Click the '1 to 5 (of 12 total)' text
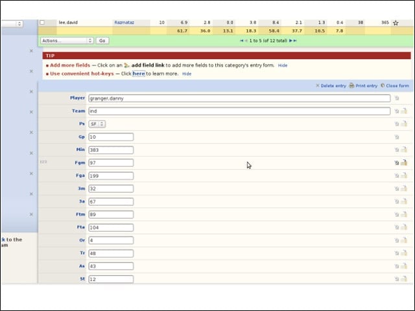Viewport: 415px width, 311px height. coord(268,40)
